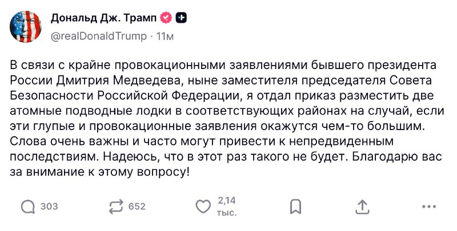This screenshot has height=231, width=457.
Task: View the 652 reposts count
Action: (137, 206)
